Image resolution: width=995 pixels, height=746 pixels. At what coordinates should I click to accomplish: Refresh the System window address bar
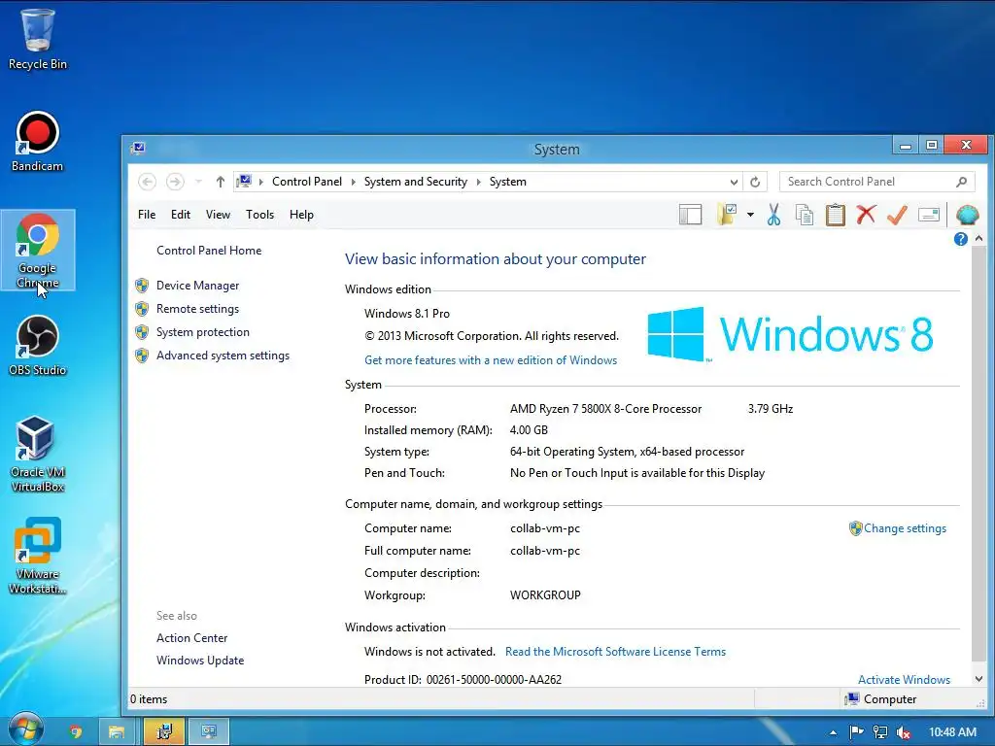coord(755,182)
